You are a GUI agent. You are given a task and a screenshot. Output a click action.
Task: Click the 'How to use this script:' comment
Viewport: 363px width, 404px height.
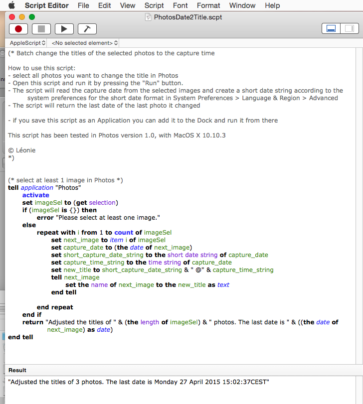coord(42,68)
